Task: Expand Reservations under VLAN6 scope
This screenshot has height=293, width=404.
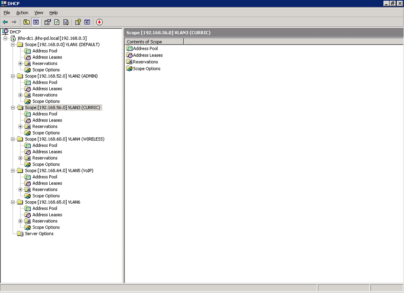Action: 20,221
